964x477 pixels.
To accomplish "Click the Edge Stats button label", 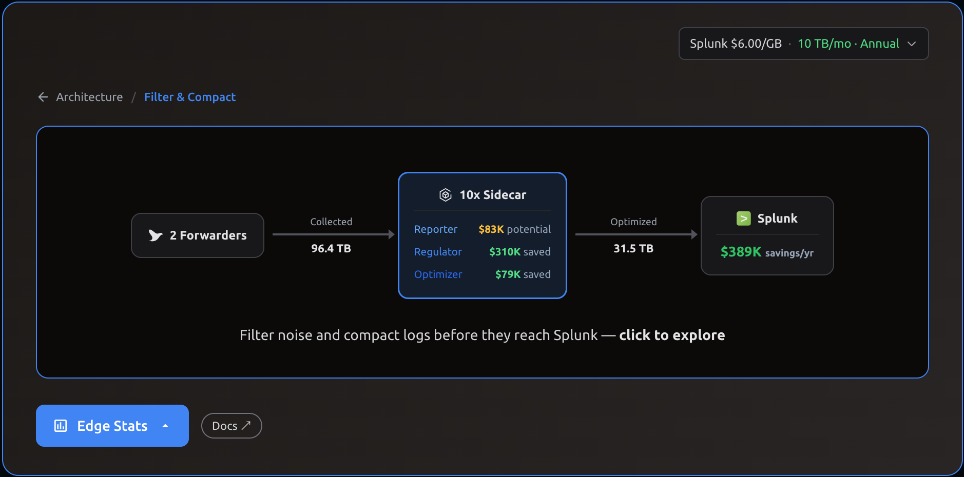I will pyautogui.click(x=112, y=426).
